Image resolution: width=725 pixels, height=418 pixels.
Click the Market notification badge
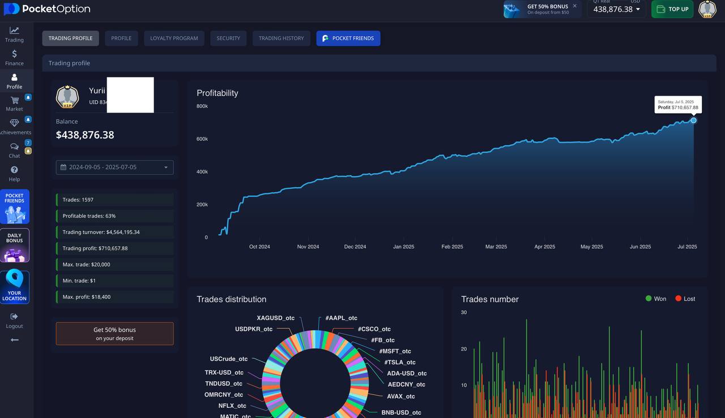(28, 97)
